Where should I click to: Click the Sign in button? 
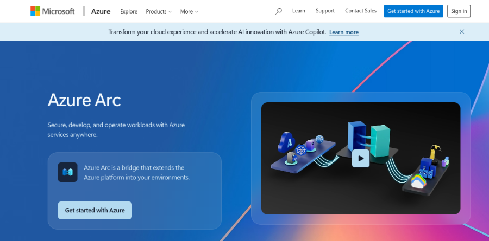coord(459,11)
